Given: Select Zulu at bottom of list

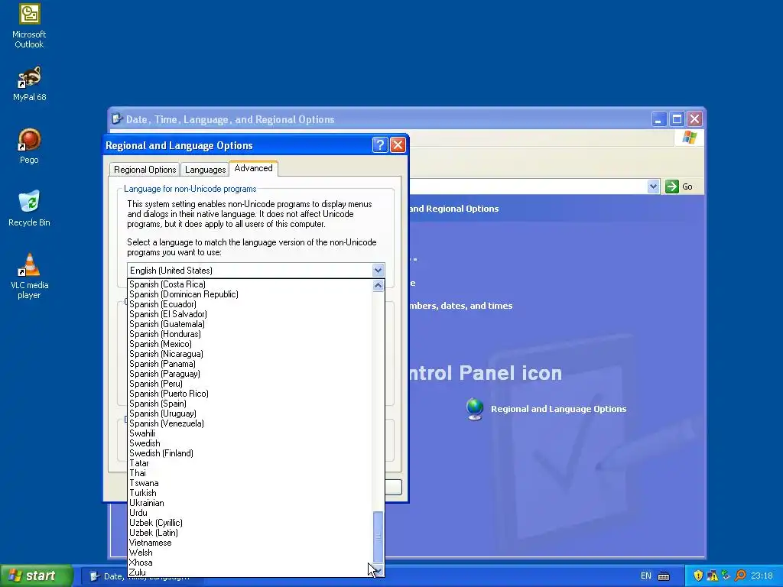Looking at the screenshot, I should pos(250,572).
